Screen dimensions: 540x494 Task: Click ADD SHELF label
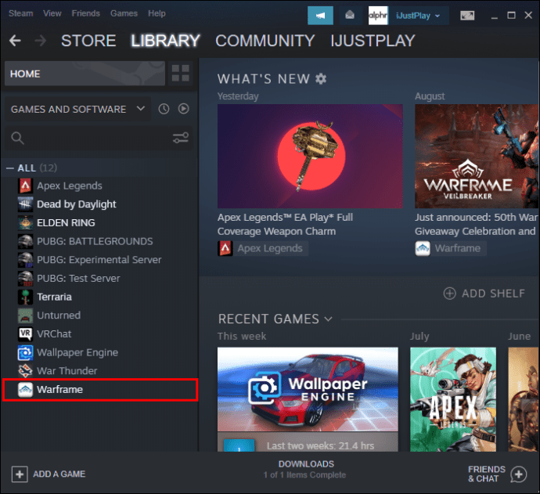tap(494, 294)
